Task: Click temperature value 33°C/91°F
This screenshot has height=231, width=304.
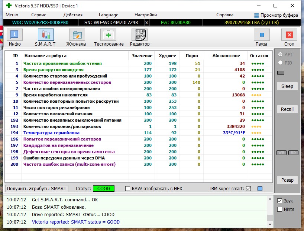Action: click(234, 133)
